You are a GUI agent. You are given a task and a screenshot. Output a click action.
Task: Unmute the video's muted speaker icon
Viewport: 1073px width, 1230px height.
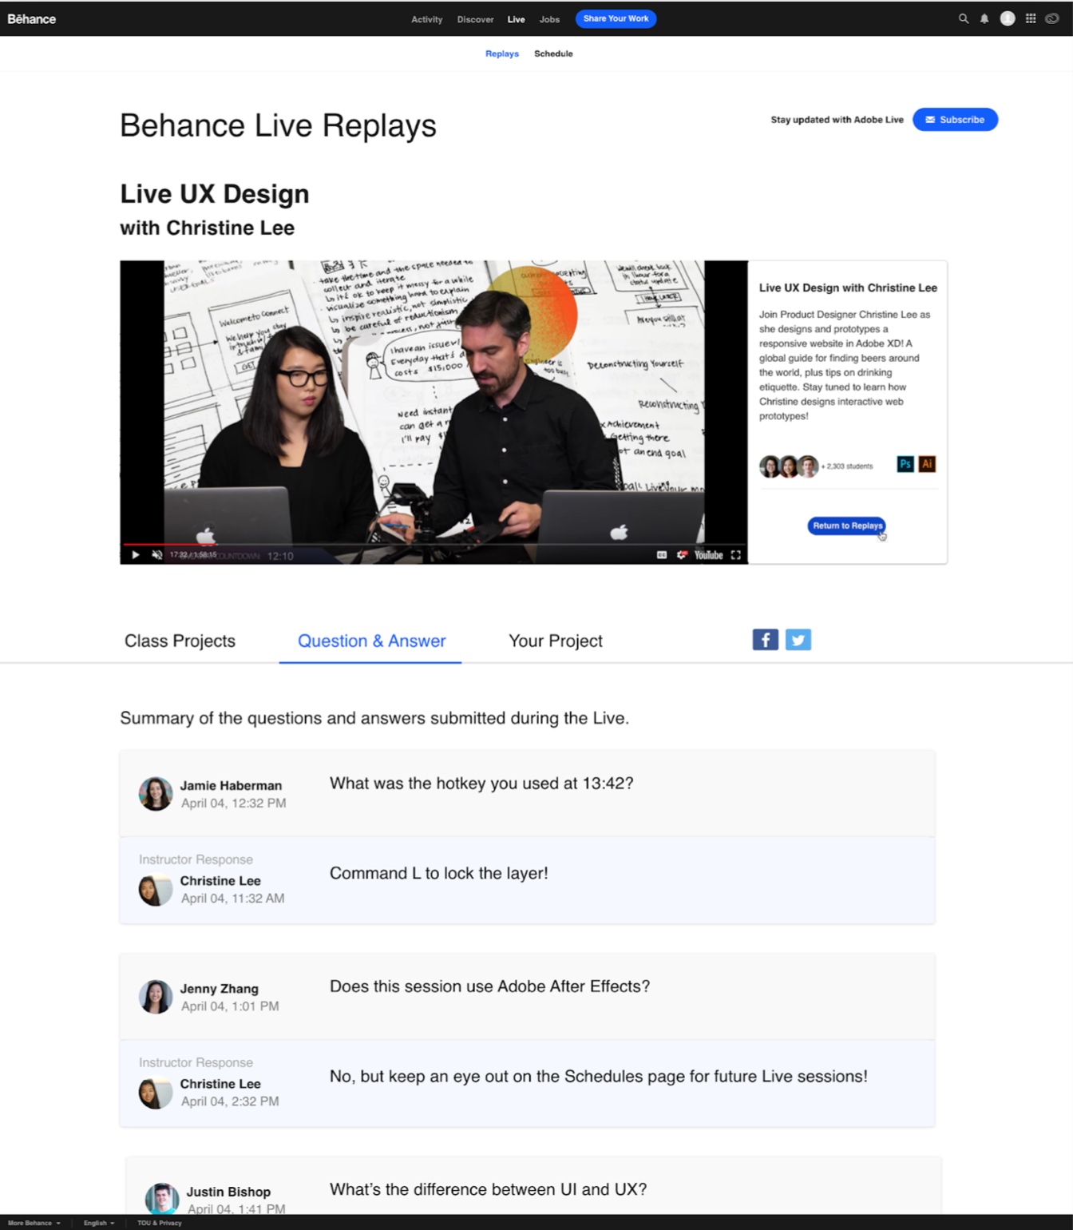coord(156,554)
